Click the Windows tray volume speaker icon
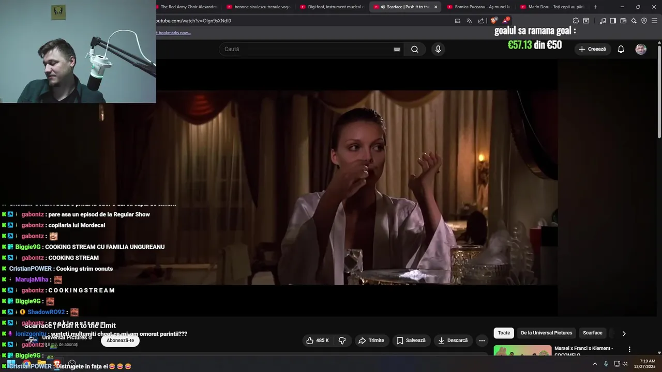 pyautogui.click(x=625, y=364)
